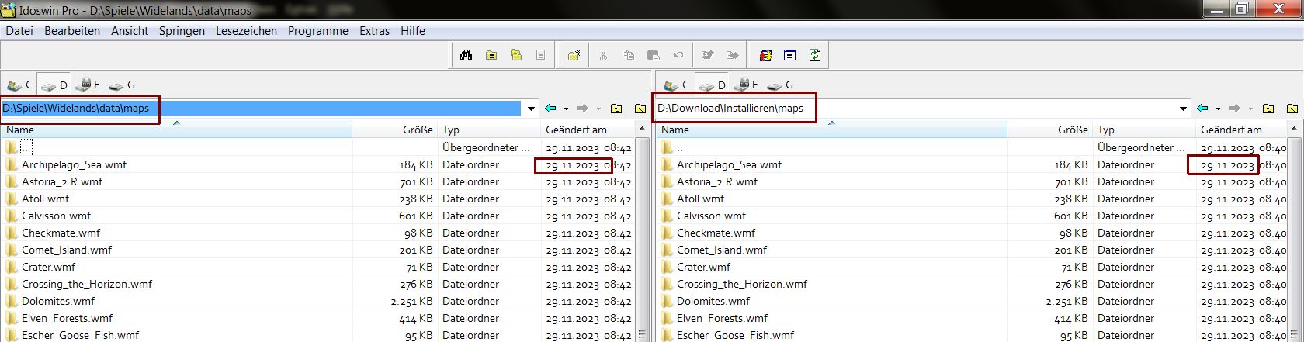This screenshot has height=342, width=1304.
Task: Go back with left pane cyan arrow
Action: 551,109
